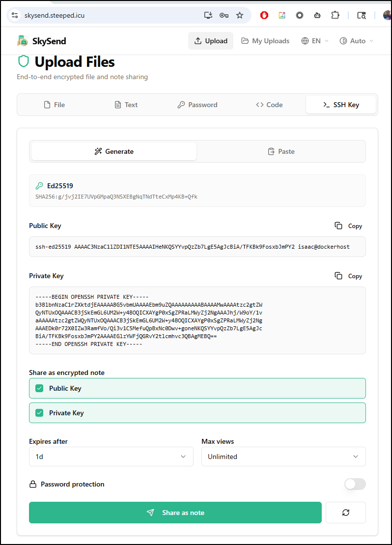
Task: Open the colorful image extension icon
Action: (282, 15)
